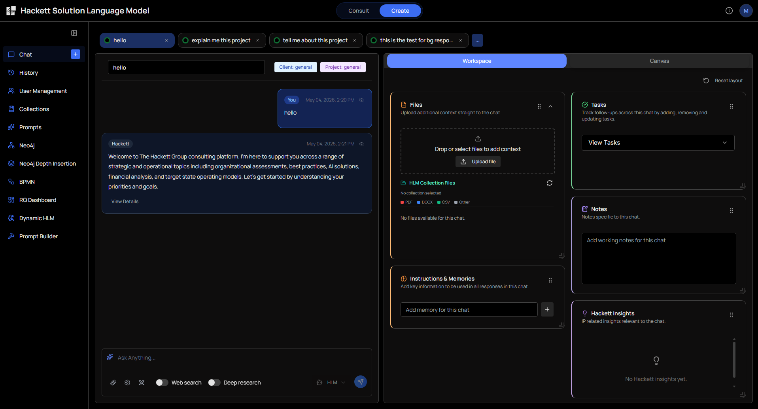Click the working notes text area

[659, 258]
